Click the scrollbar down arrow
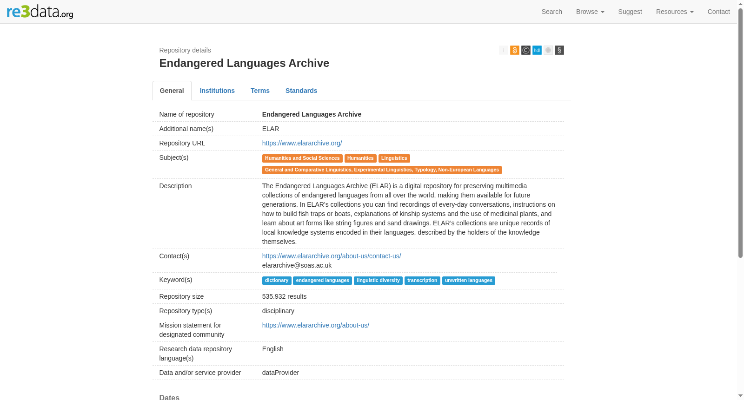744x400 pixels. click(x=741, y=396)
